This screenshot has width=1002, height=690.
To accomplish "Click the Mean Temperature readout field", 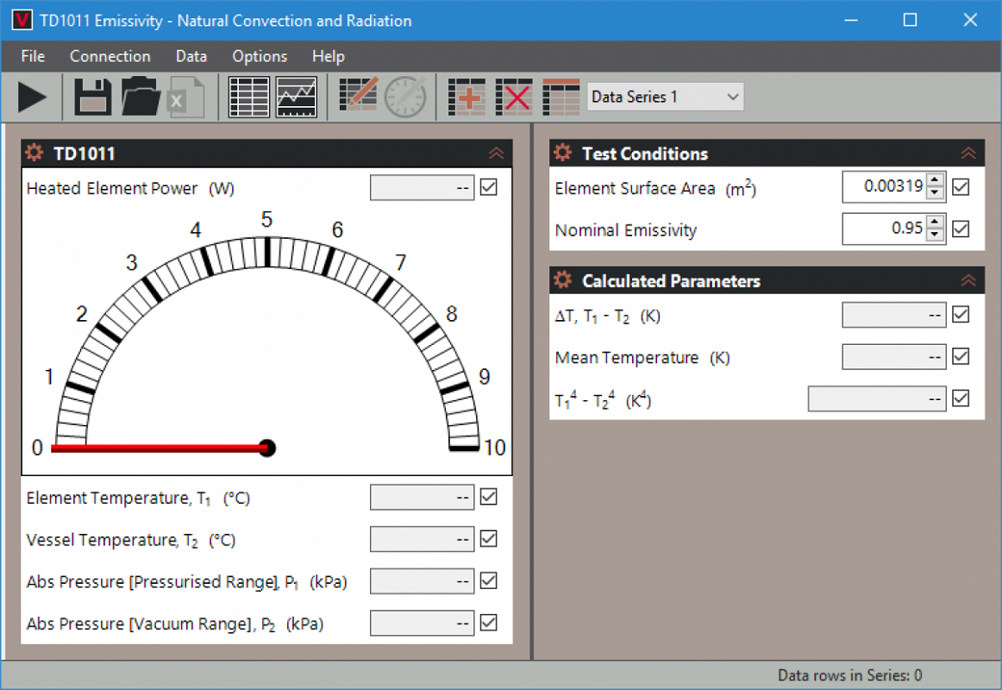I will pos(894,357).
